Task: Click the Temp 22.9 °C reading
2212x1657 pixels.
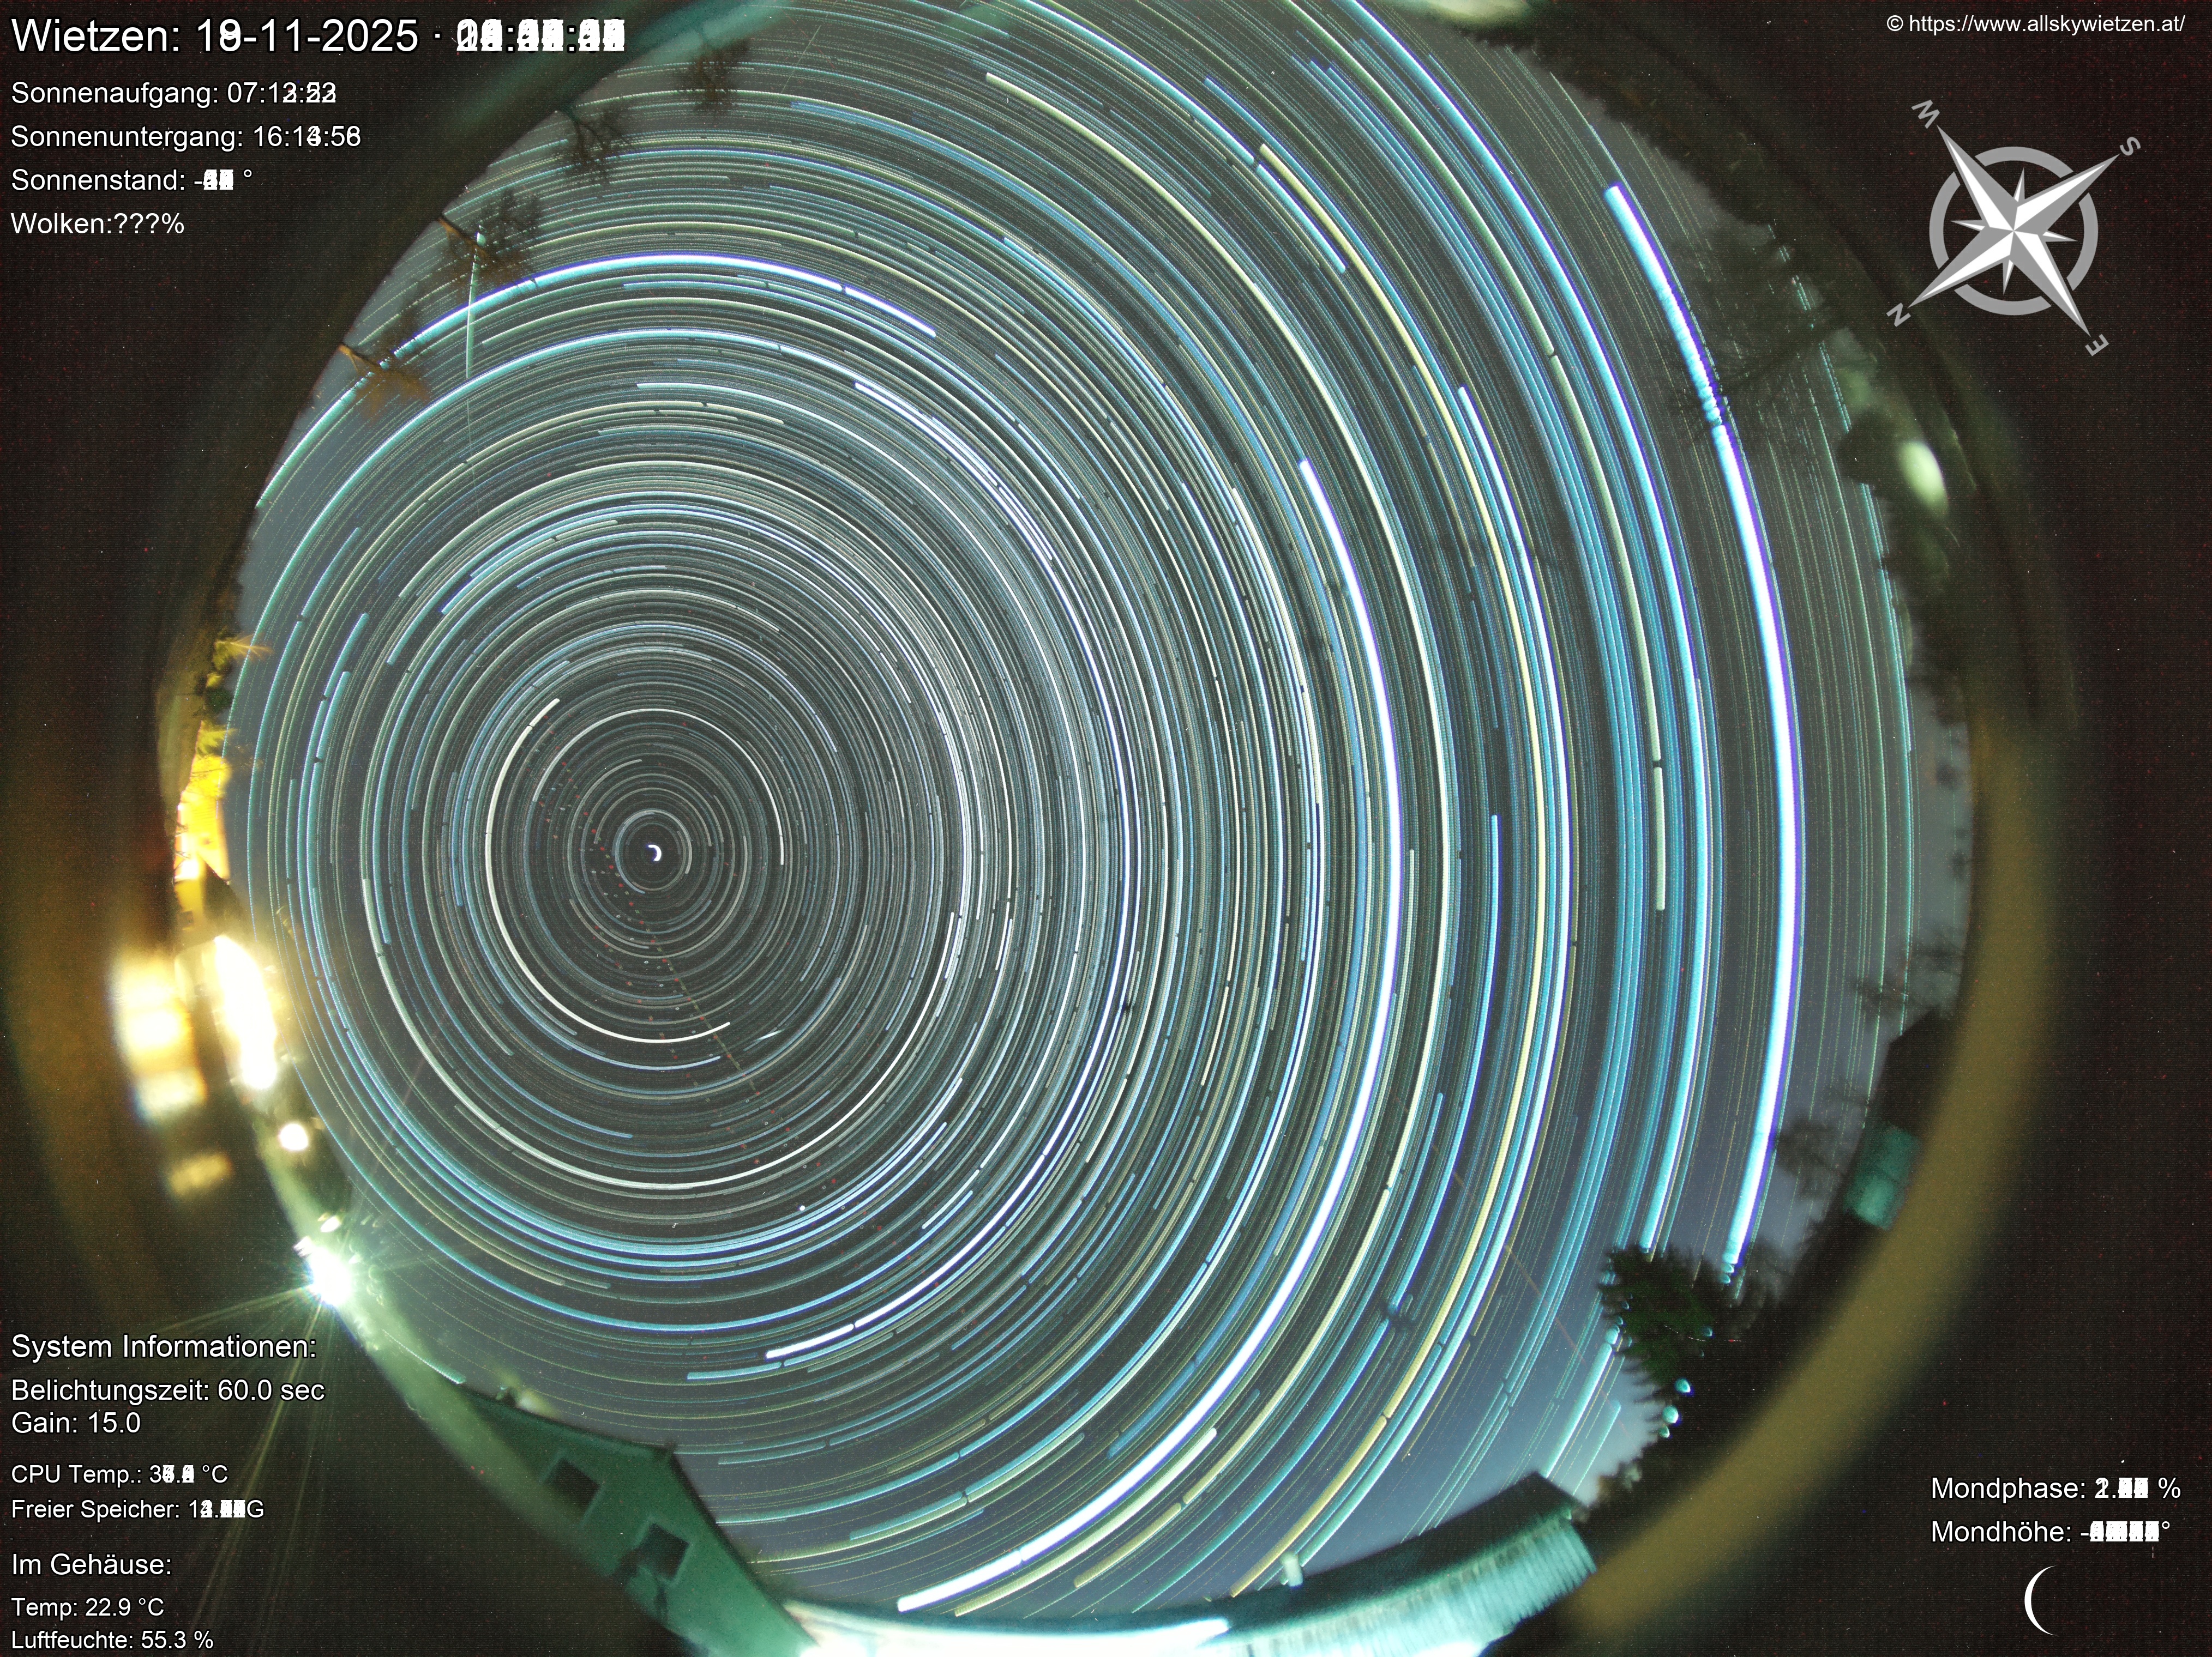Action: click(x=88, y=1607)
